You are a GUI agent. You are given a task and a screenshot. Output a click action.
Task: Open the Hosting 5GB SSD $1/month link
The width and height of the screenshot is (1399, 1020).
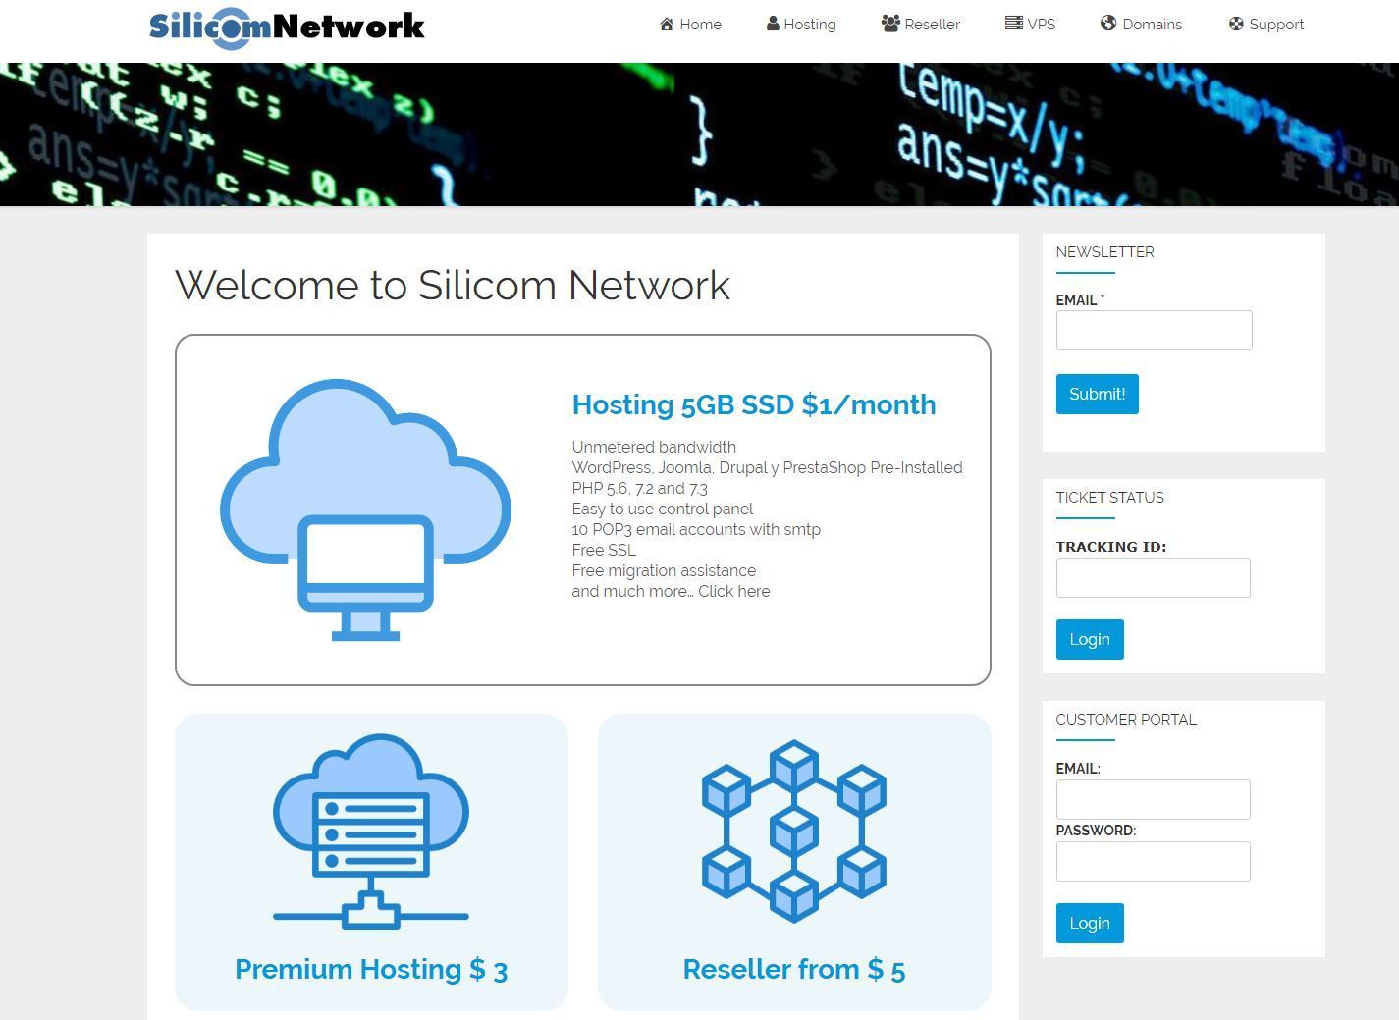tap(754, 404)
